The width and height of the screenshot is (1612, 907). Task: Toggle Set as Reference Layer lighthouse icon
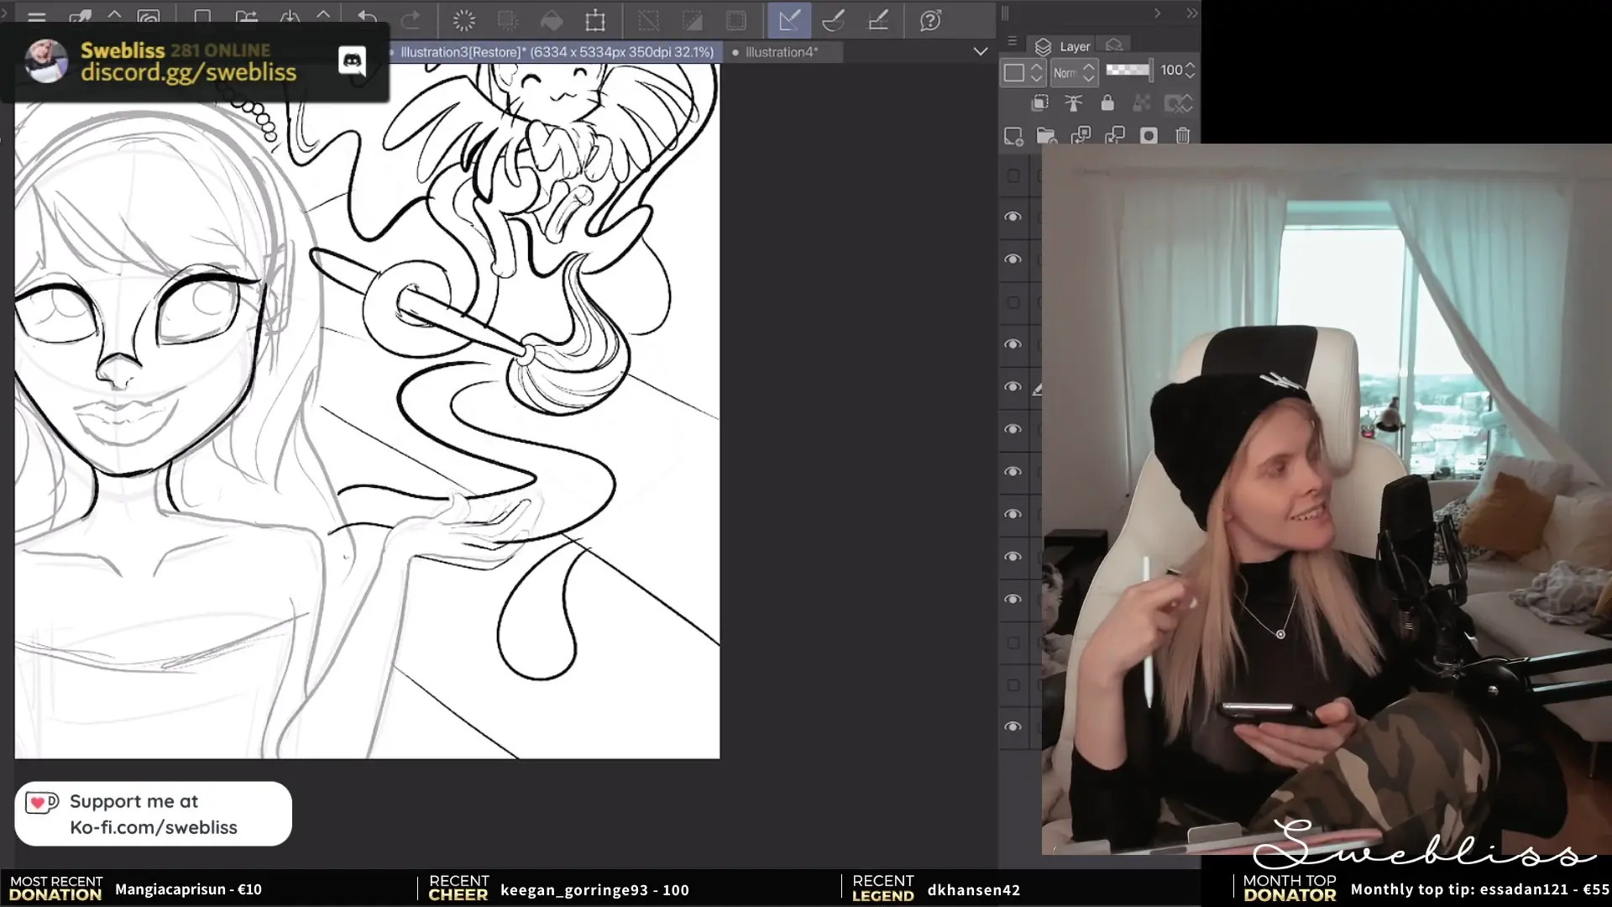click(x=1074, y=103)
